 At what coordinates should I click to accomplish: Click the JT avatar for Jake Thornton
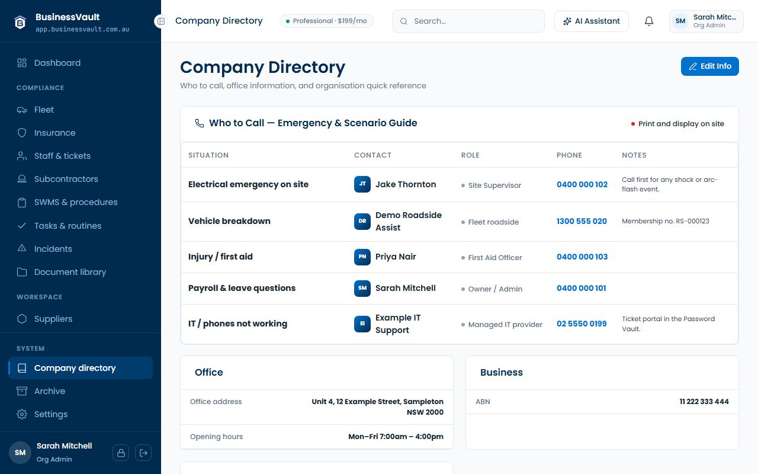(x=362, y=184)
